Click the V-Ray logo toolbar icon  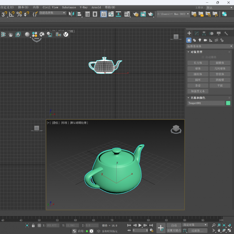tap(66, 34)
